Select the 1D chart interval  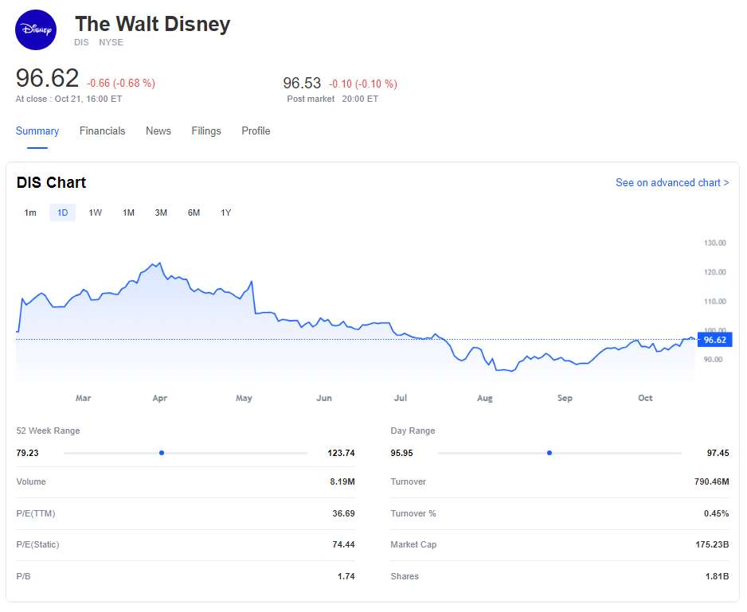[x=62, y=212]
